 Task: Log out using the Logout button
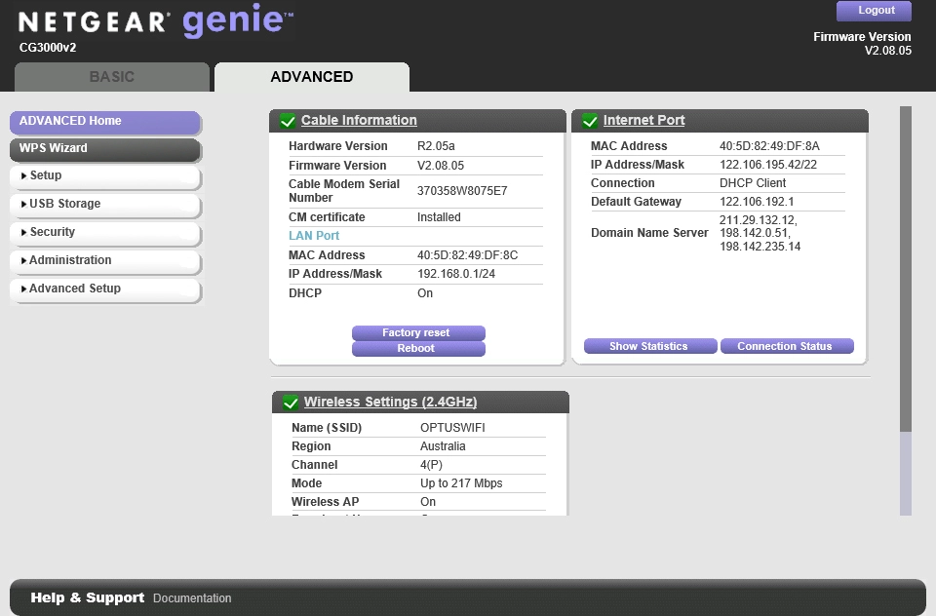pos(874,11)
